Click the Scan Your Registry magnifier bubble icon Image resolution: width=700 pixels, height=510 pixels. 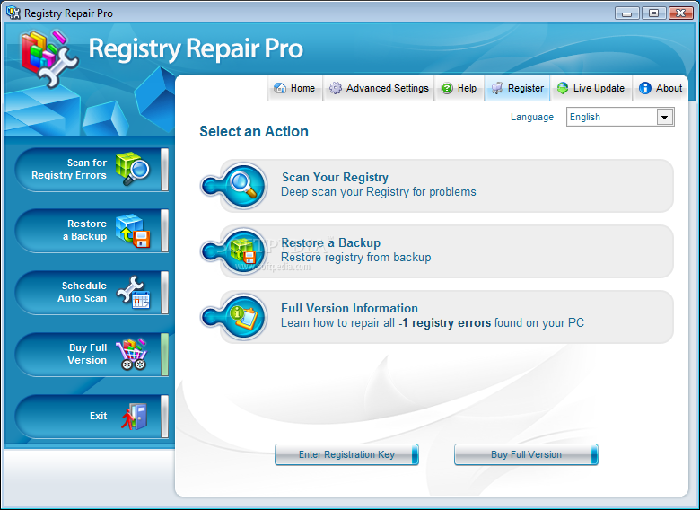243,186
